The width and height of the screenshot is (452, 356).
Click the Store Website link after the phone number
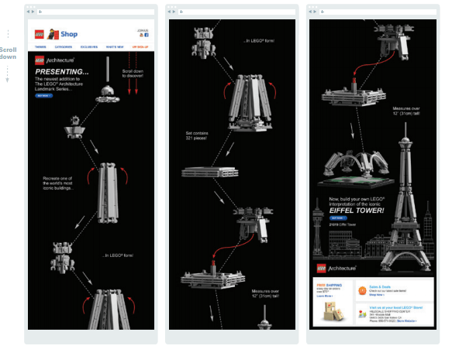pyautogui.click(x=407, y=320)
